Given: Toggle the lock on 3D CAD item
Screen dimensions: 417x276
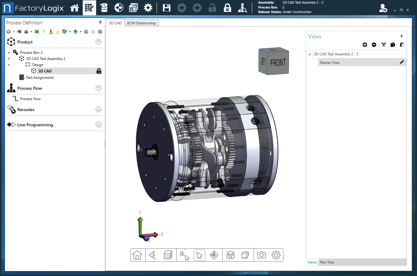Looking at the screenshot, I should pos(99,71).
